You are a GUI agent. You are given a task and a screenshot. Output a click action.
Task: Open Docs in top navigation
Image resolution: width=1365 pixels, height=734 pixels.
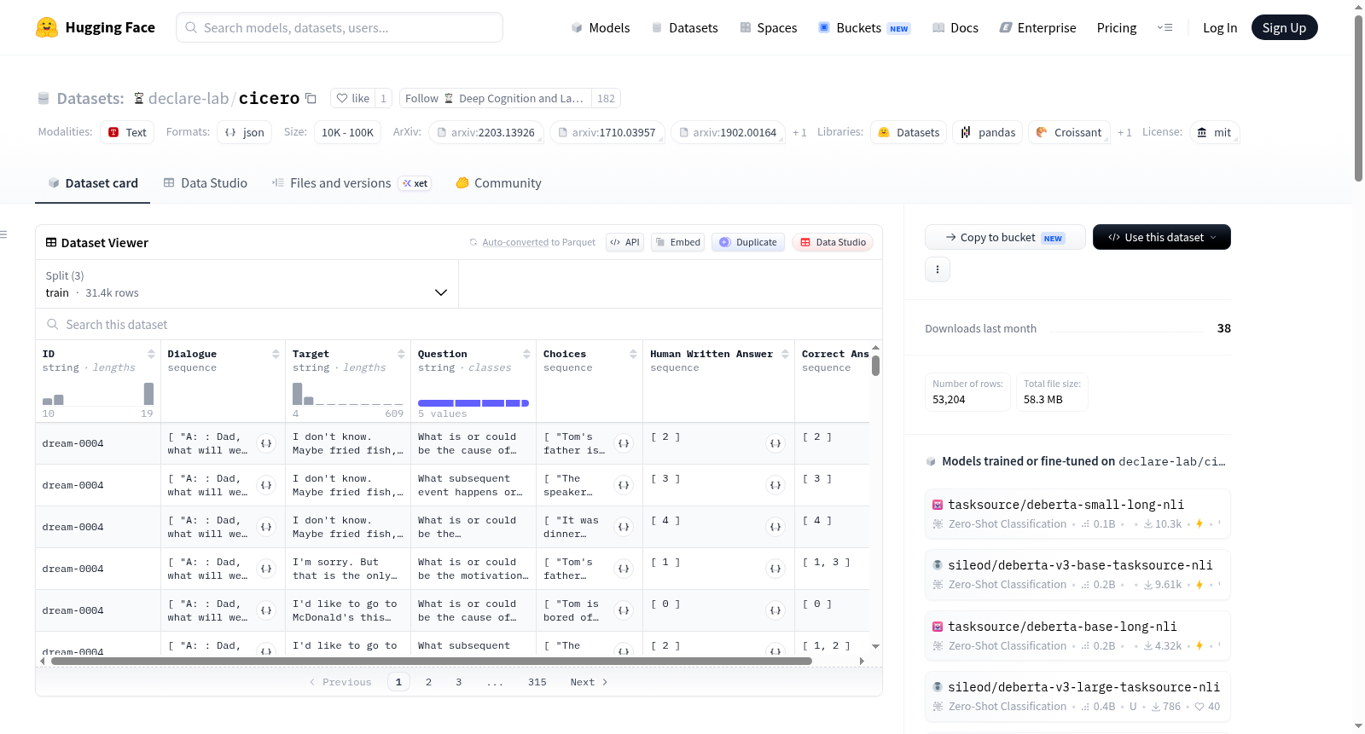(955, 28)
